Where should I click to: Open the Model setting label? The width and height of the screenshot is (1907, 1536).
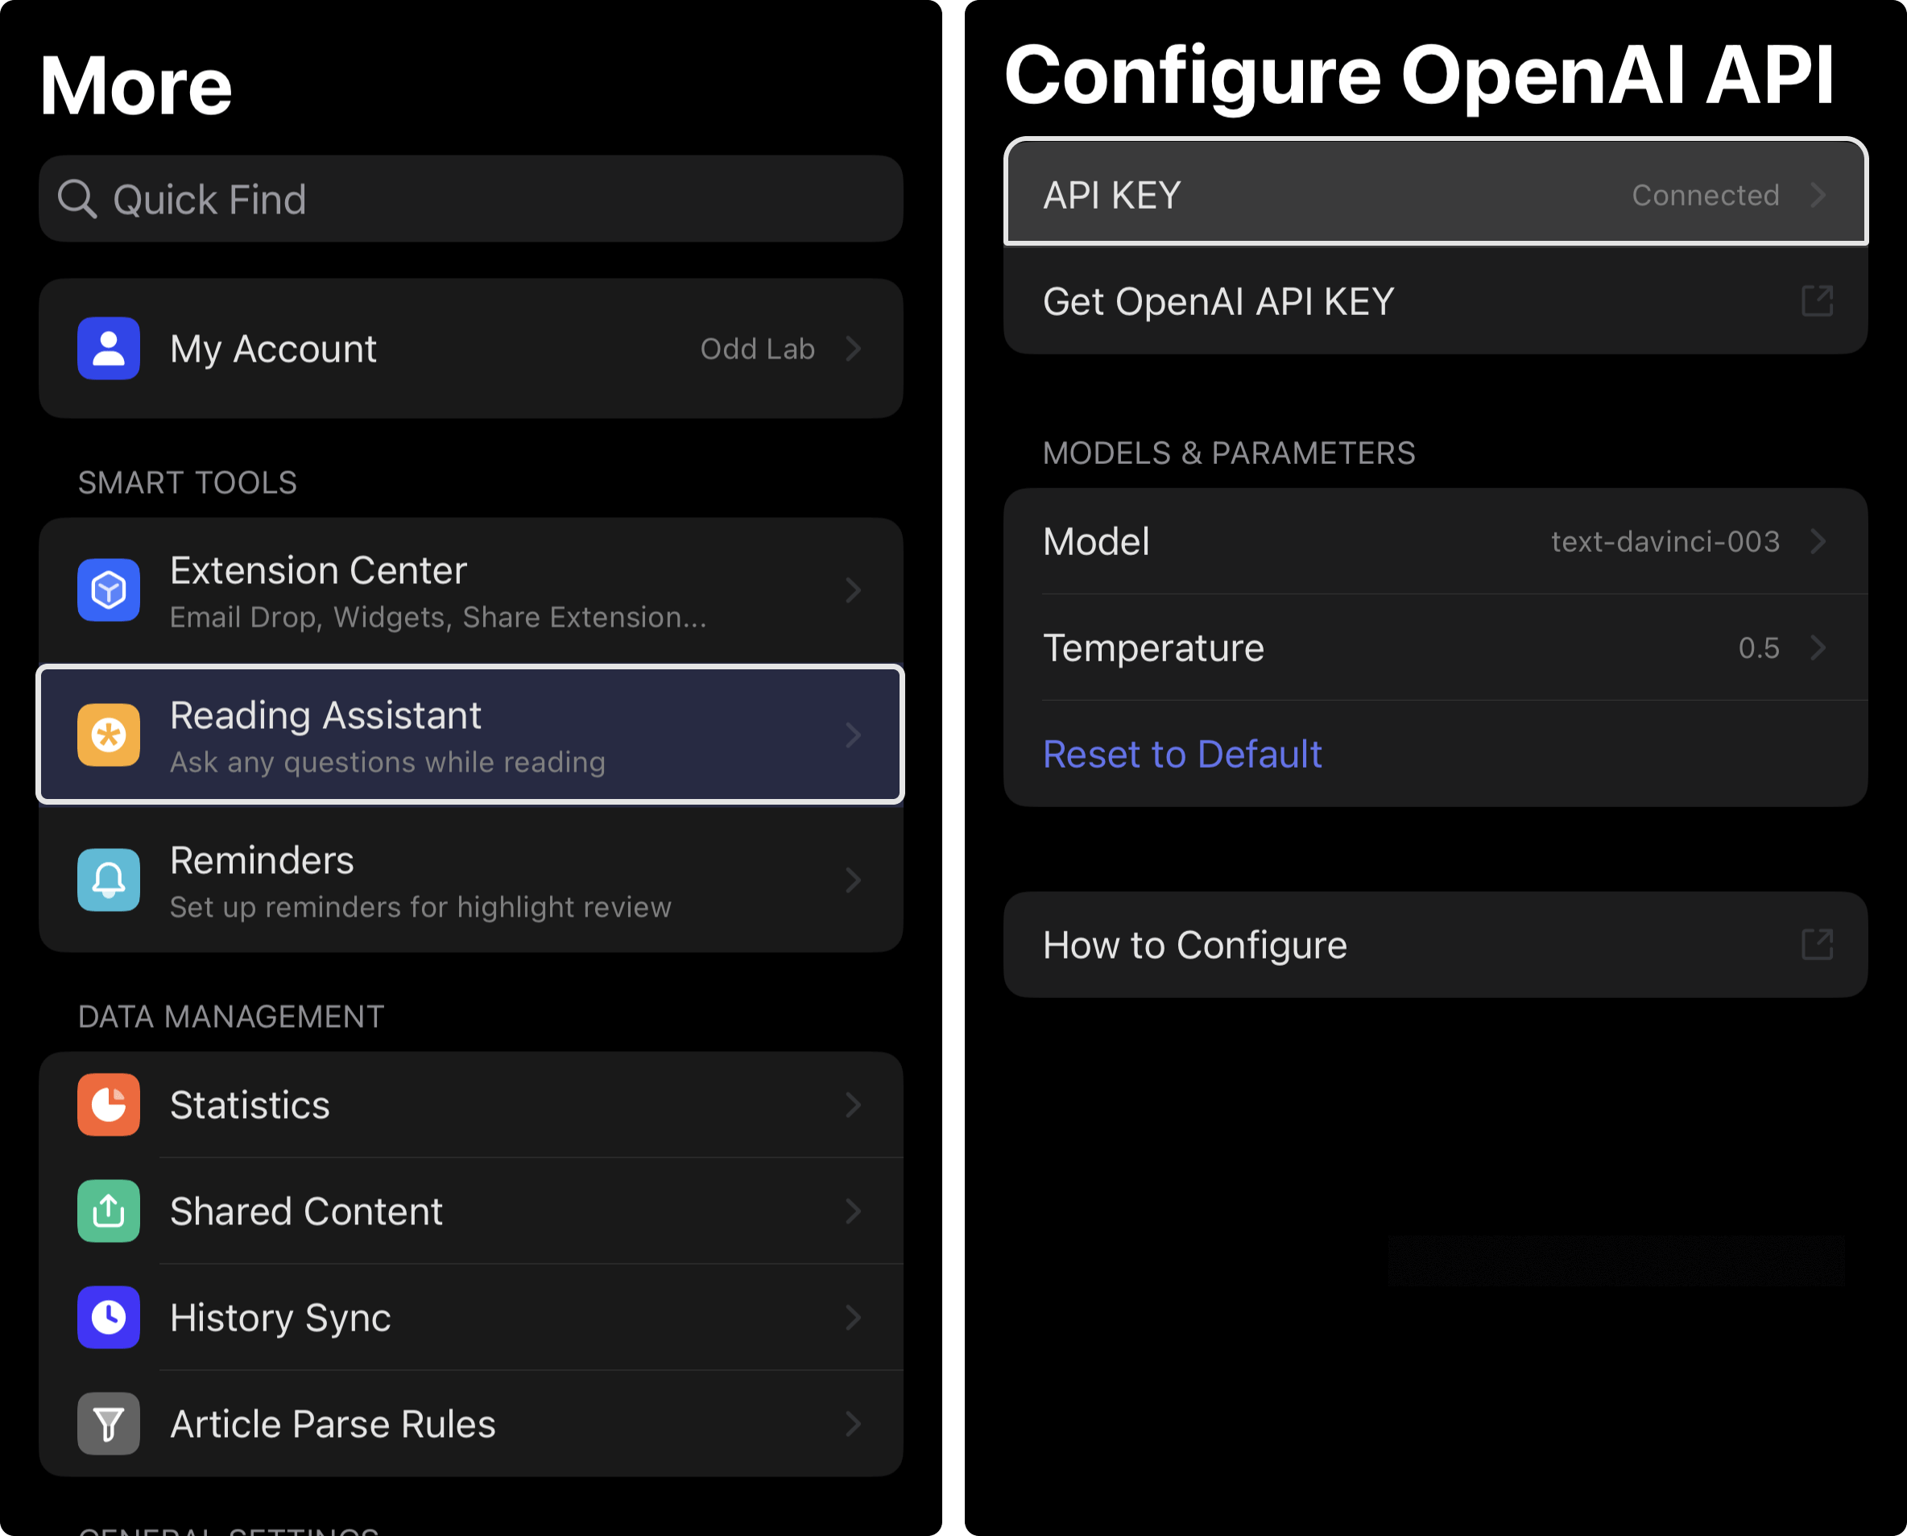point(1096,541)
